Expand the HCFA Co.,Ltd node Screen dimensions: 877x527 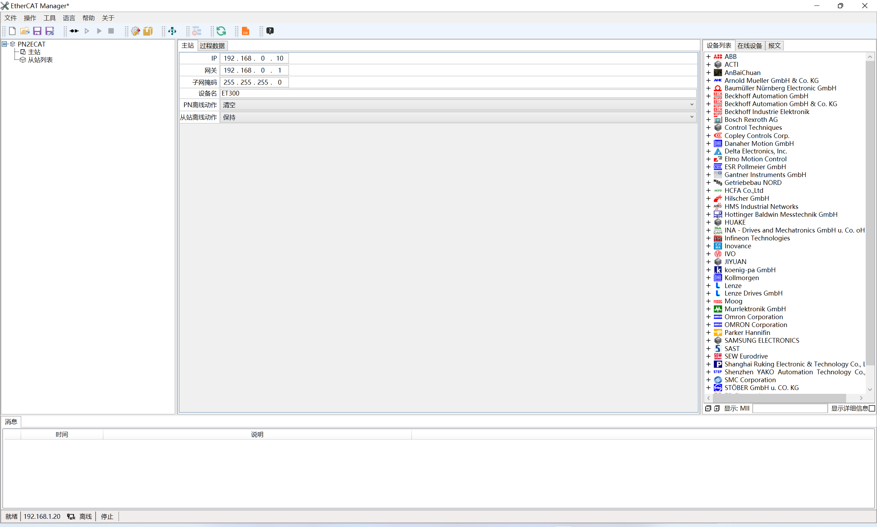(x=708, y=191)
